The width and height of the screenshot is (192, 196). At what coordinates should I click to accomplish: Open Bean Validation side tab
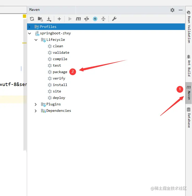189,27
